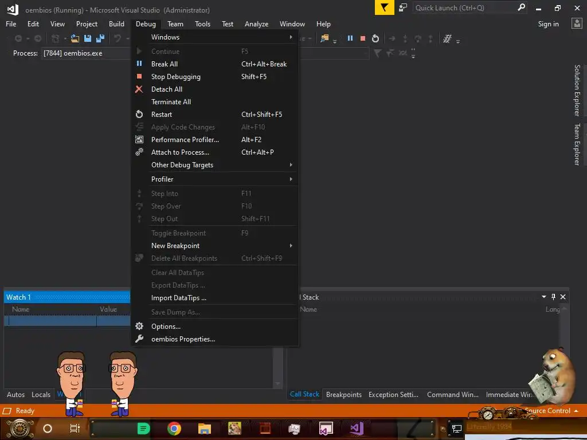Select Restart from the Debug menu

(216, 115)
